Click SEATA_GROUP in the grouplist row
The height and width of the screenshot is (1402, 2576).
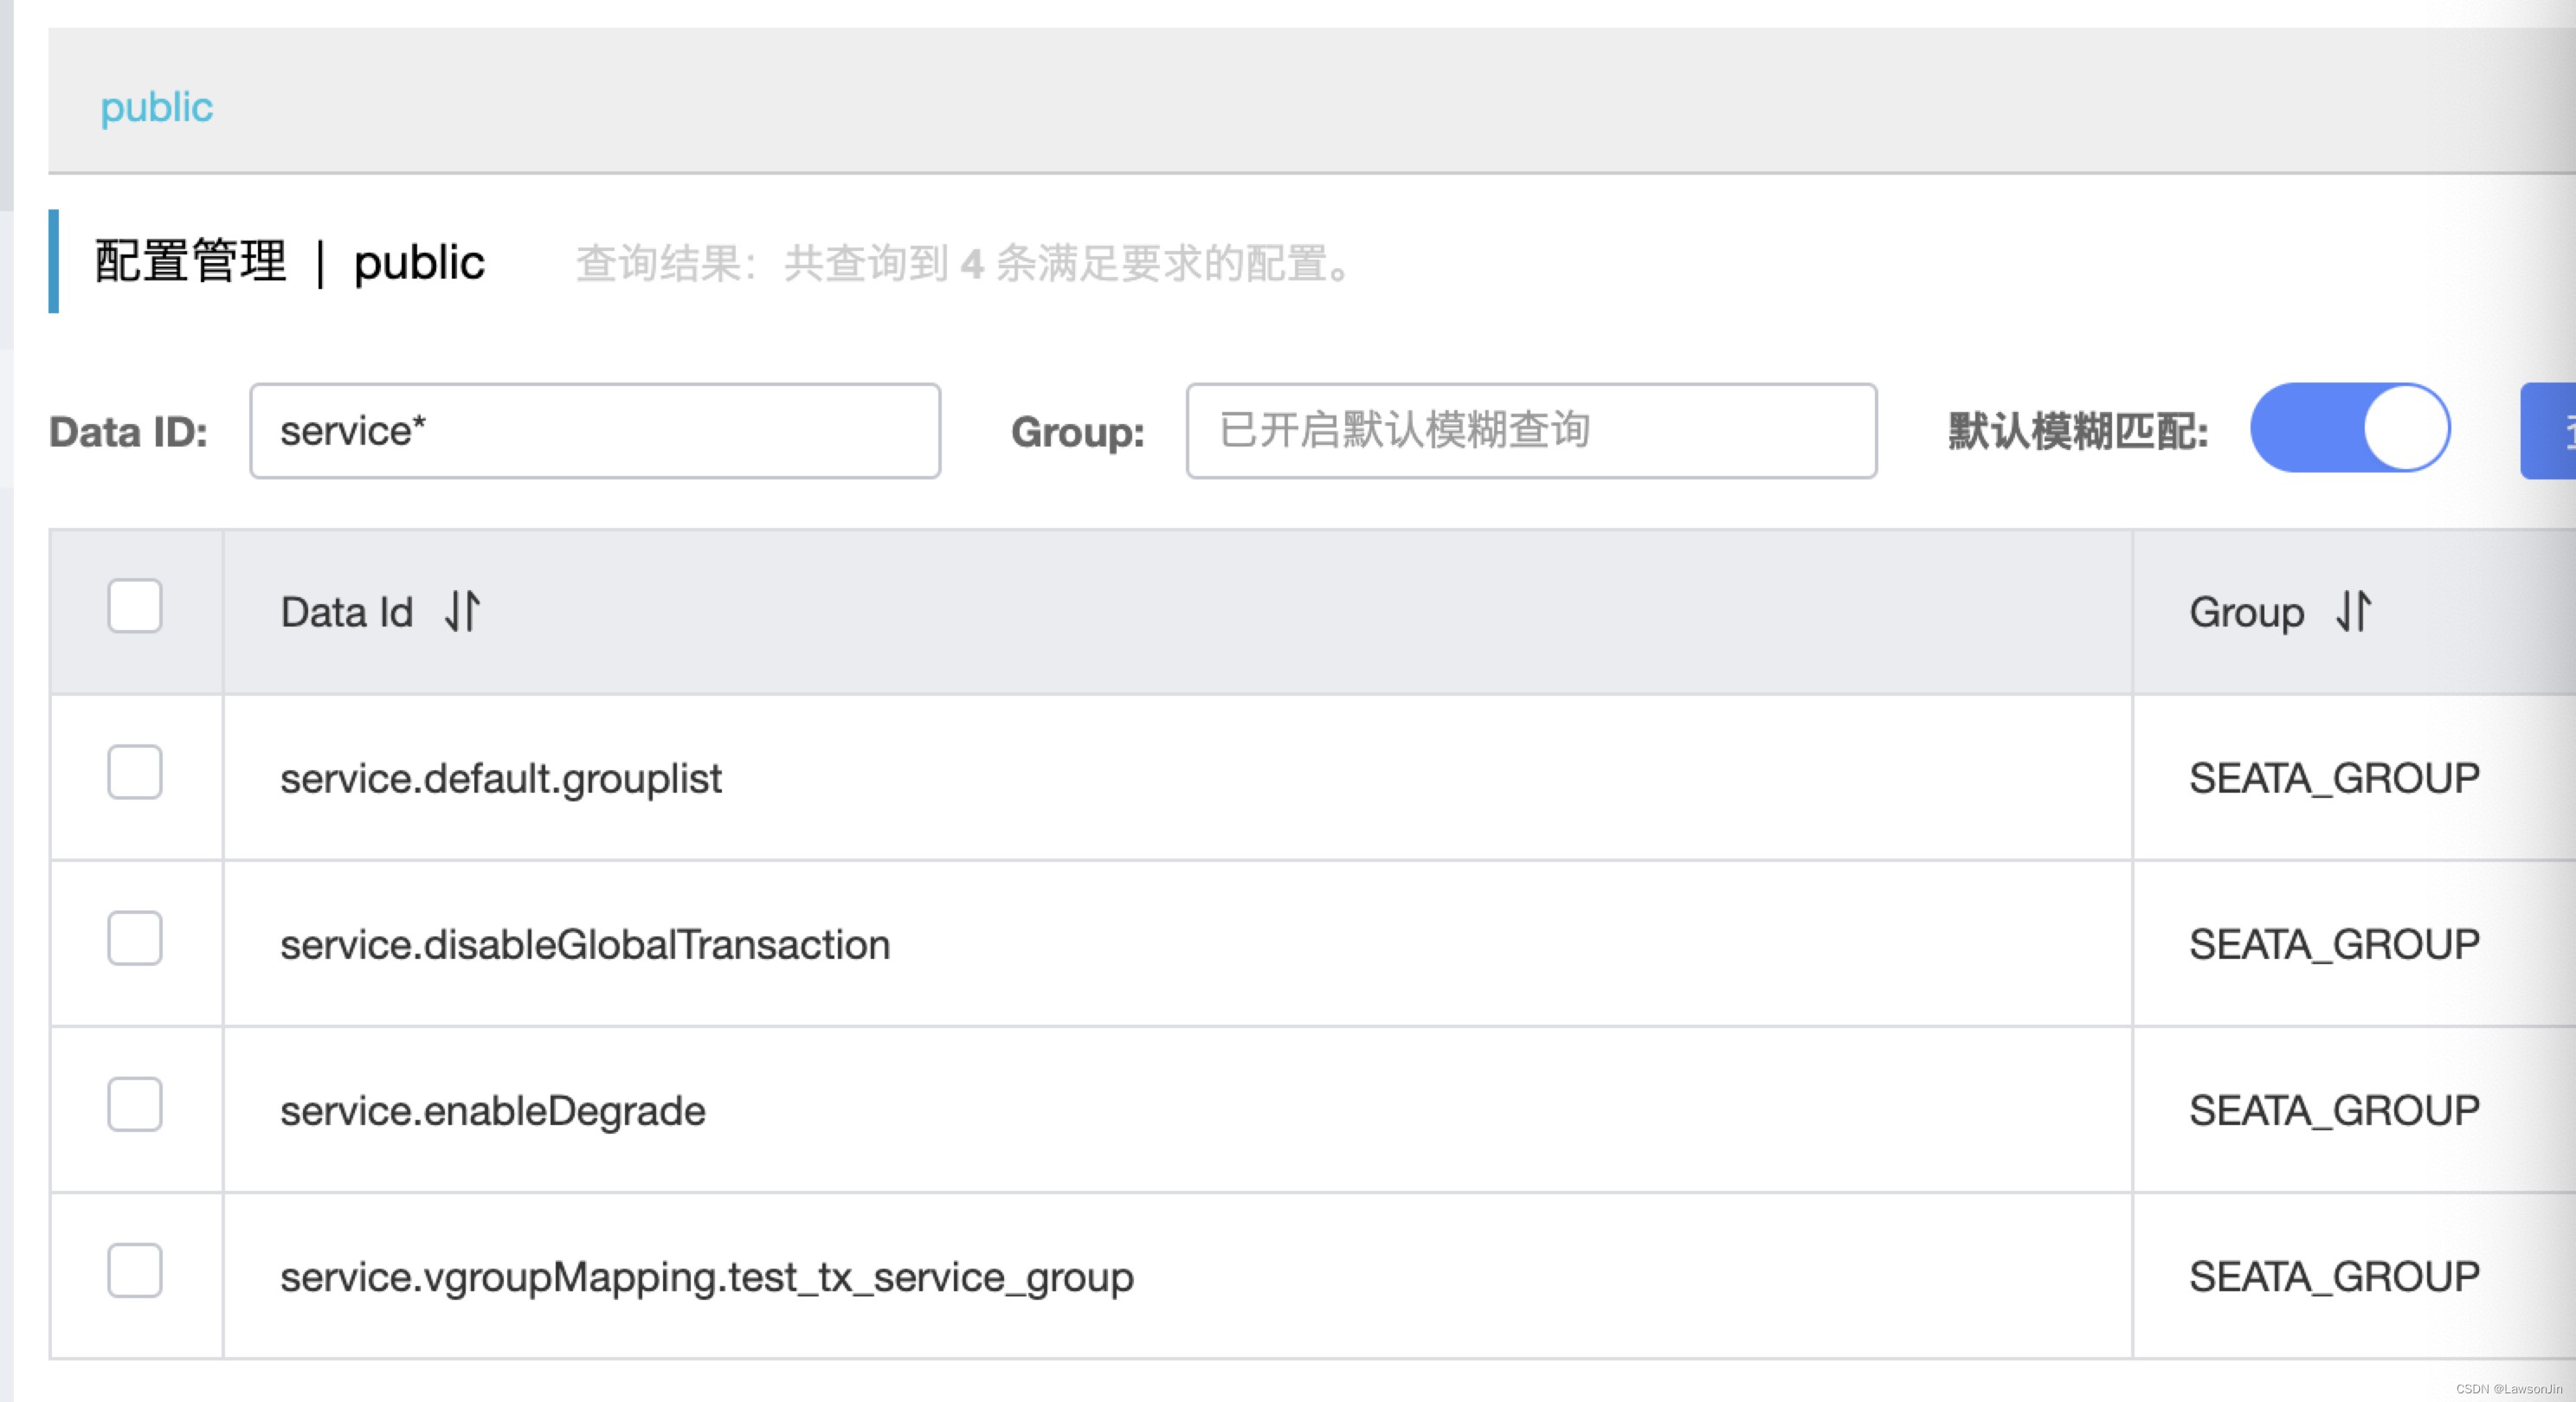(2333, 778)
